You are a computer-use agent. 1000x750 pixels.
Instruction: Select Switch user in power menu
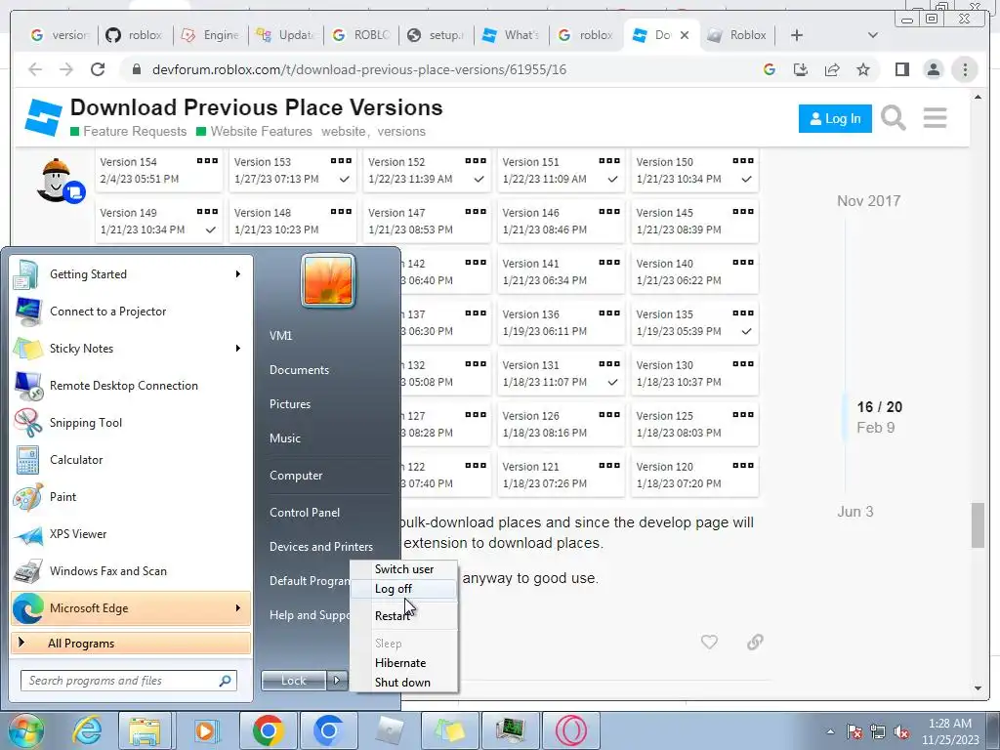(x=403, y=569)
